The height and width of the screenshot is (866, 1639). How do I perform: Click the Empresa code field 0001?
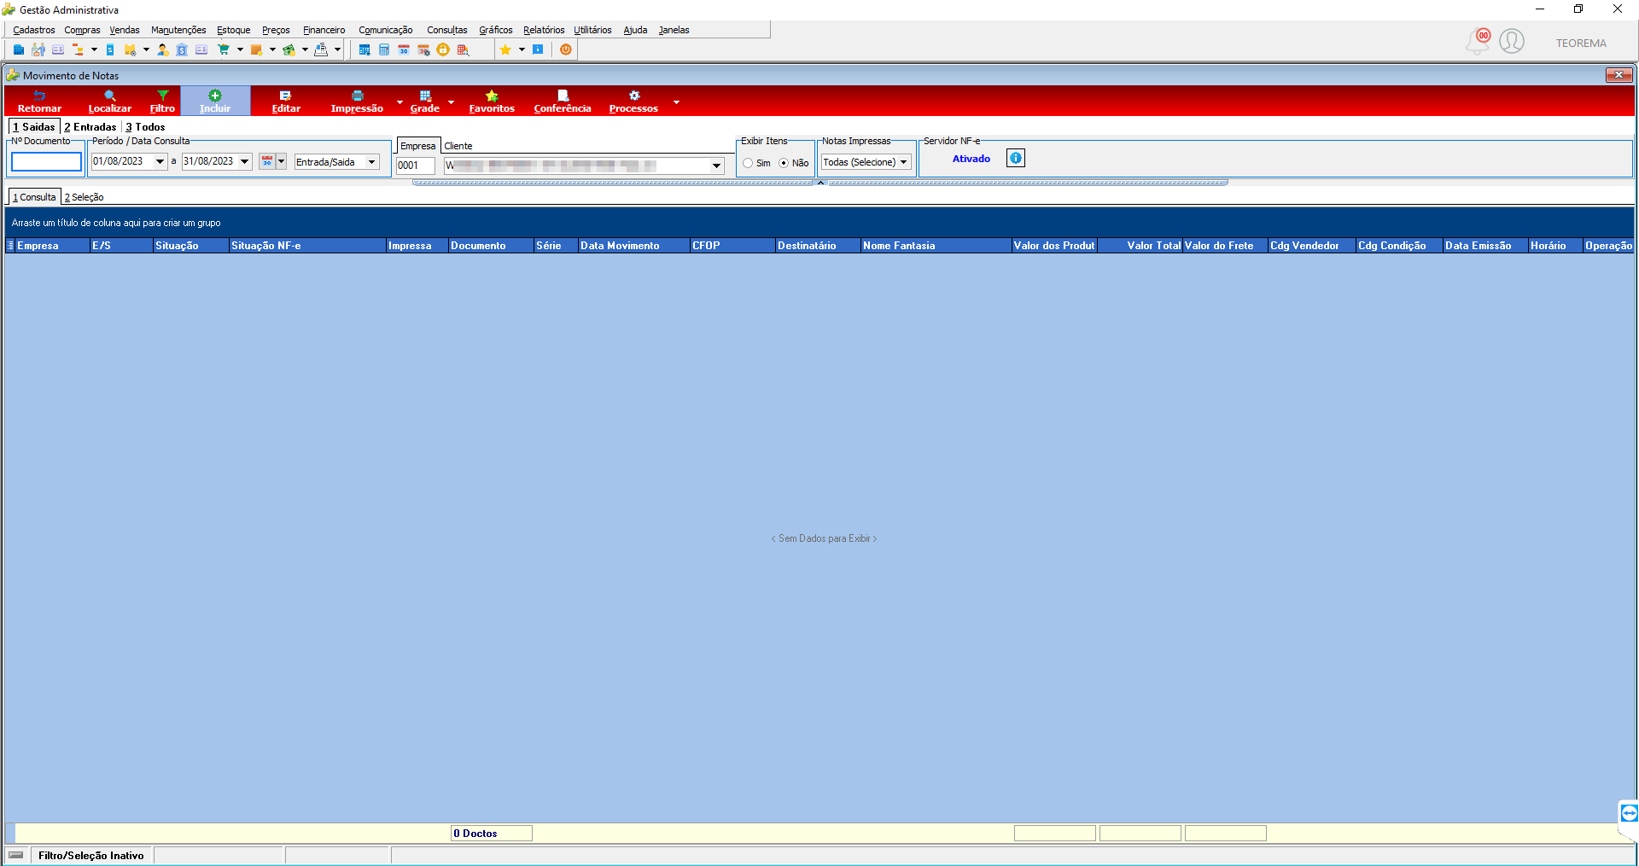point(416,166)
